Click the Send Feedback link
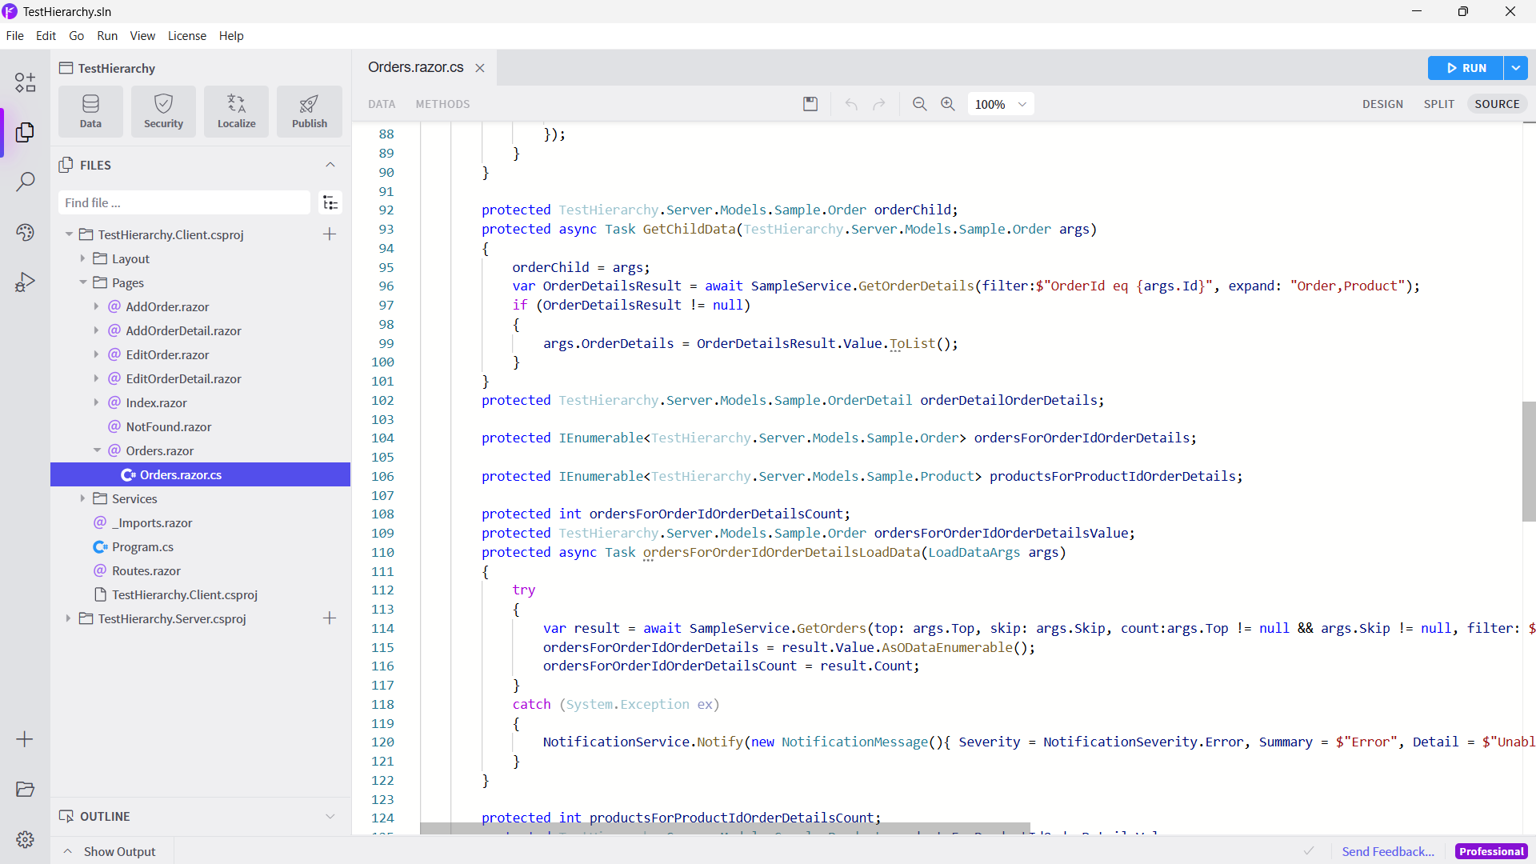The width and height of the screenshot is (1536, 864). 1387,851
